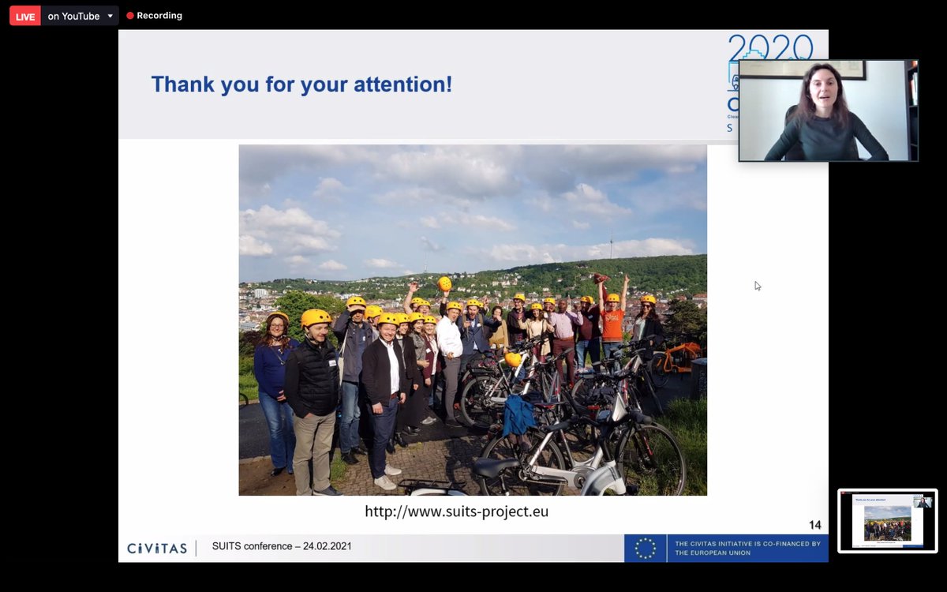Click the CIVITAS co-financed by EU text
Viewport: 947px width, 592px height.
pyautogui.click(x=747, y=549)
